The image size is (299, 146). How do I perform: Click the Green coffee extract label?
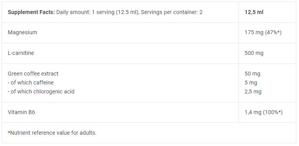click(33, 74)
